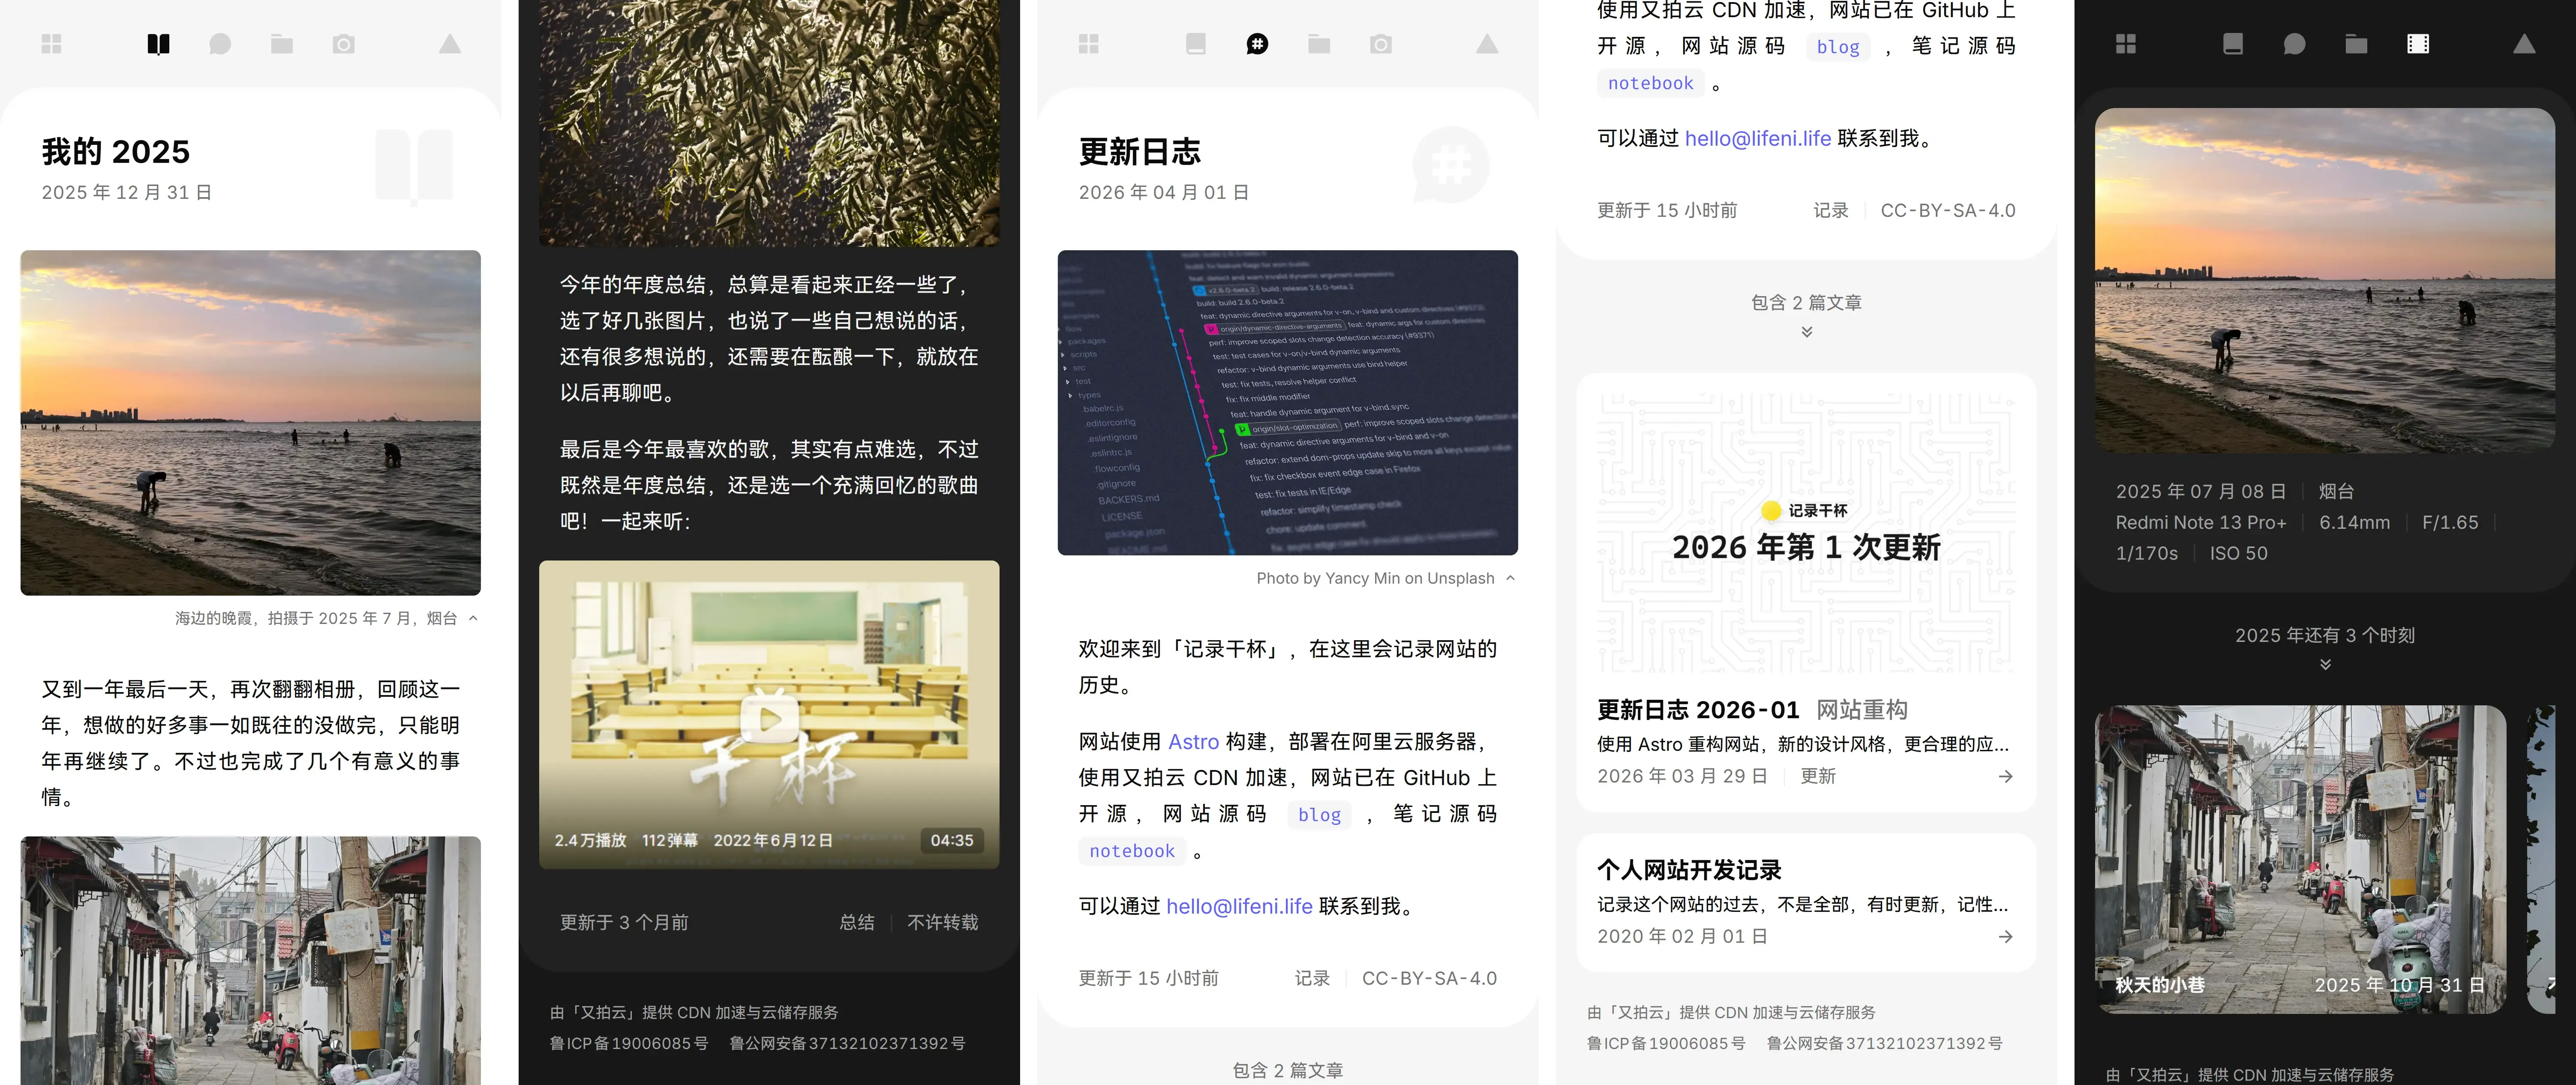The width and height of the screenshot is (2576, 1085).
Task: Select the film strip icon in the dark navigation
Action: (2417, 44)
